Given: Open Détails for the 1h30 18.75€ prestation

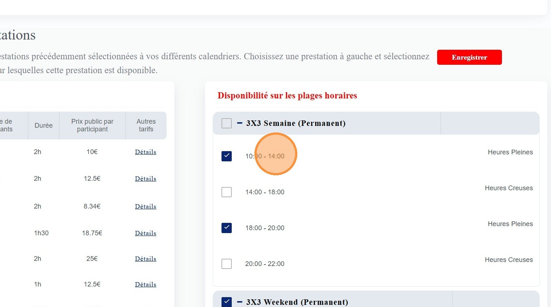Looking at the screenshot, I should [x=145, y=233].
